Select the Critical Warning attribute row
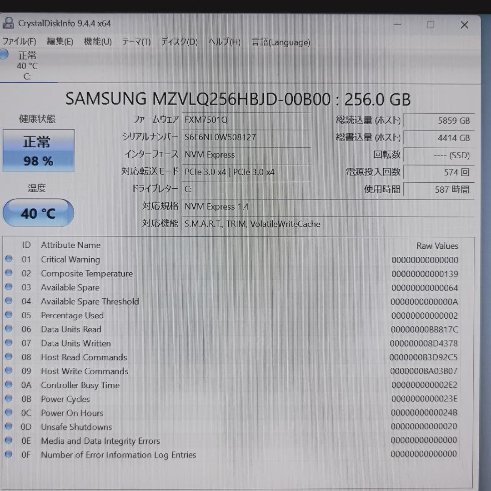 [x=232, y=260]
